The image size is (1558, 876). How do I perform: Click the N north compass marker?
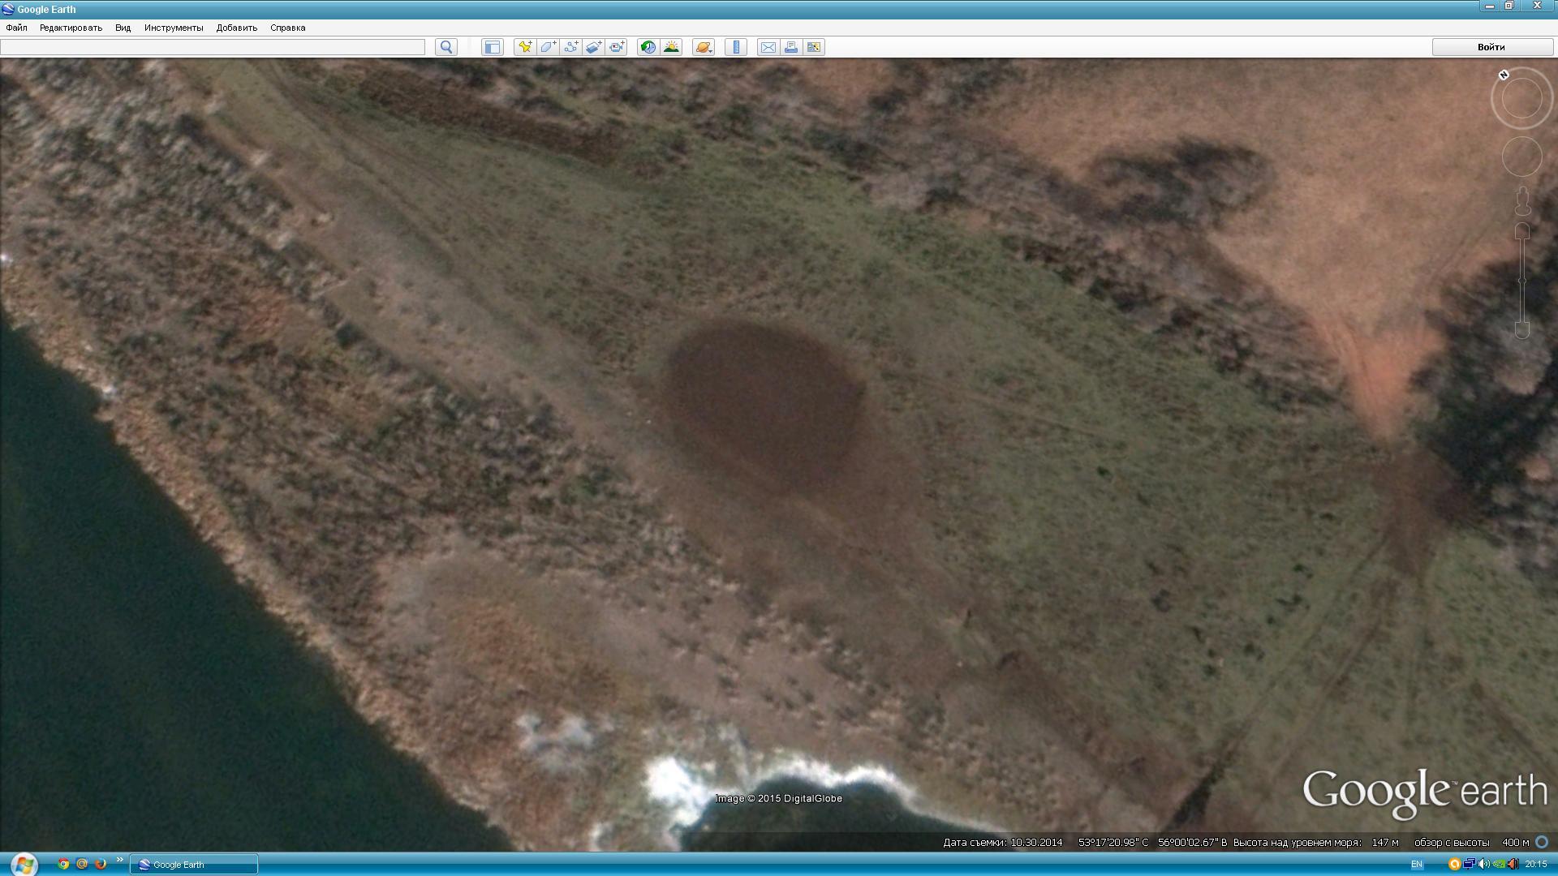tap(1504, 75)
